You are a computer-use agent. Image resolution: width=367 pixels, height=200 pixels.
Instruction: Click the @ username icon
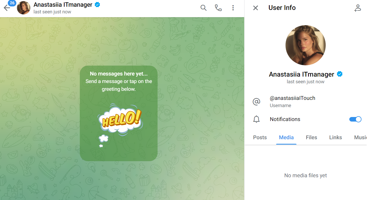click(x=257, y=102)
